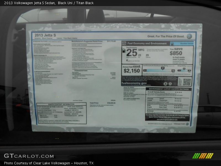The image size is (221, 166).
Task: Click the overall vehicle score stars
Action: pyautogui.click(x=178, y=92)
